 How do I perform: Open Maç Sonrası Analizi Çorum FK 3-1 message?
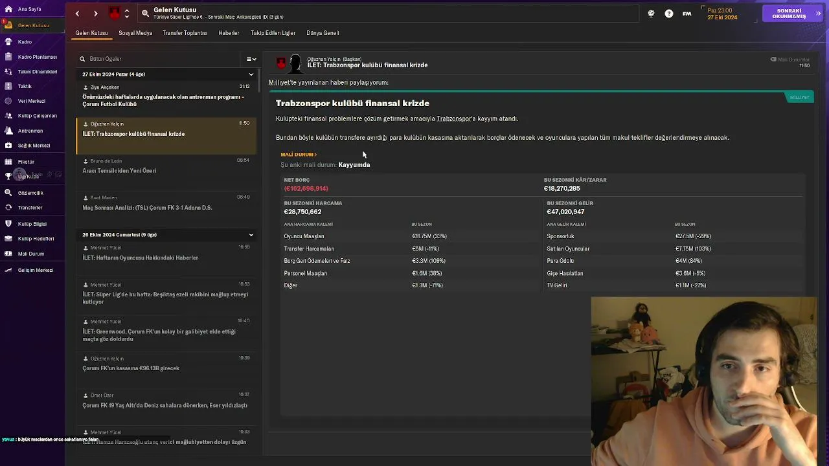point(166,210)
